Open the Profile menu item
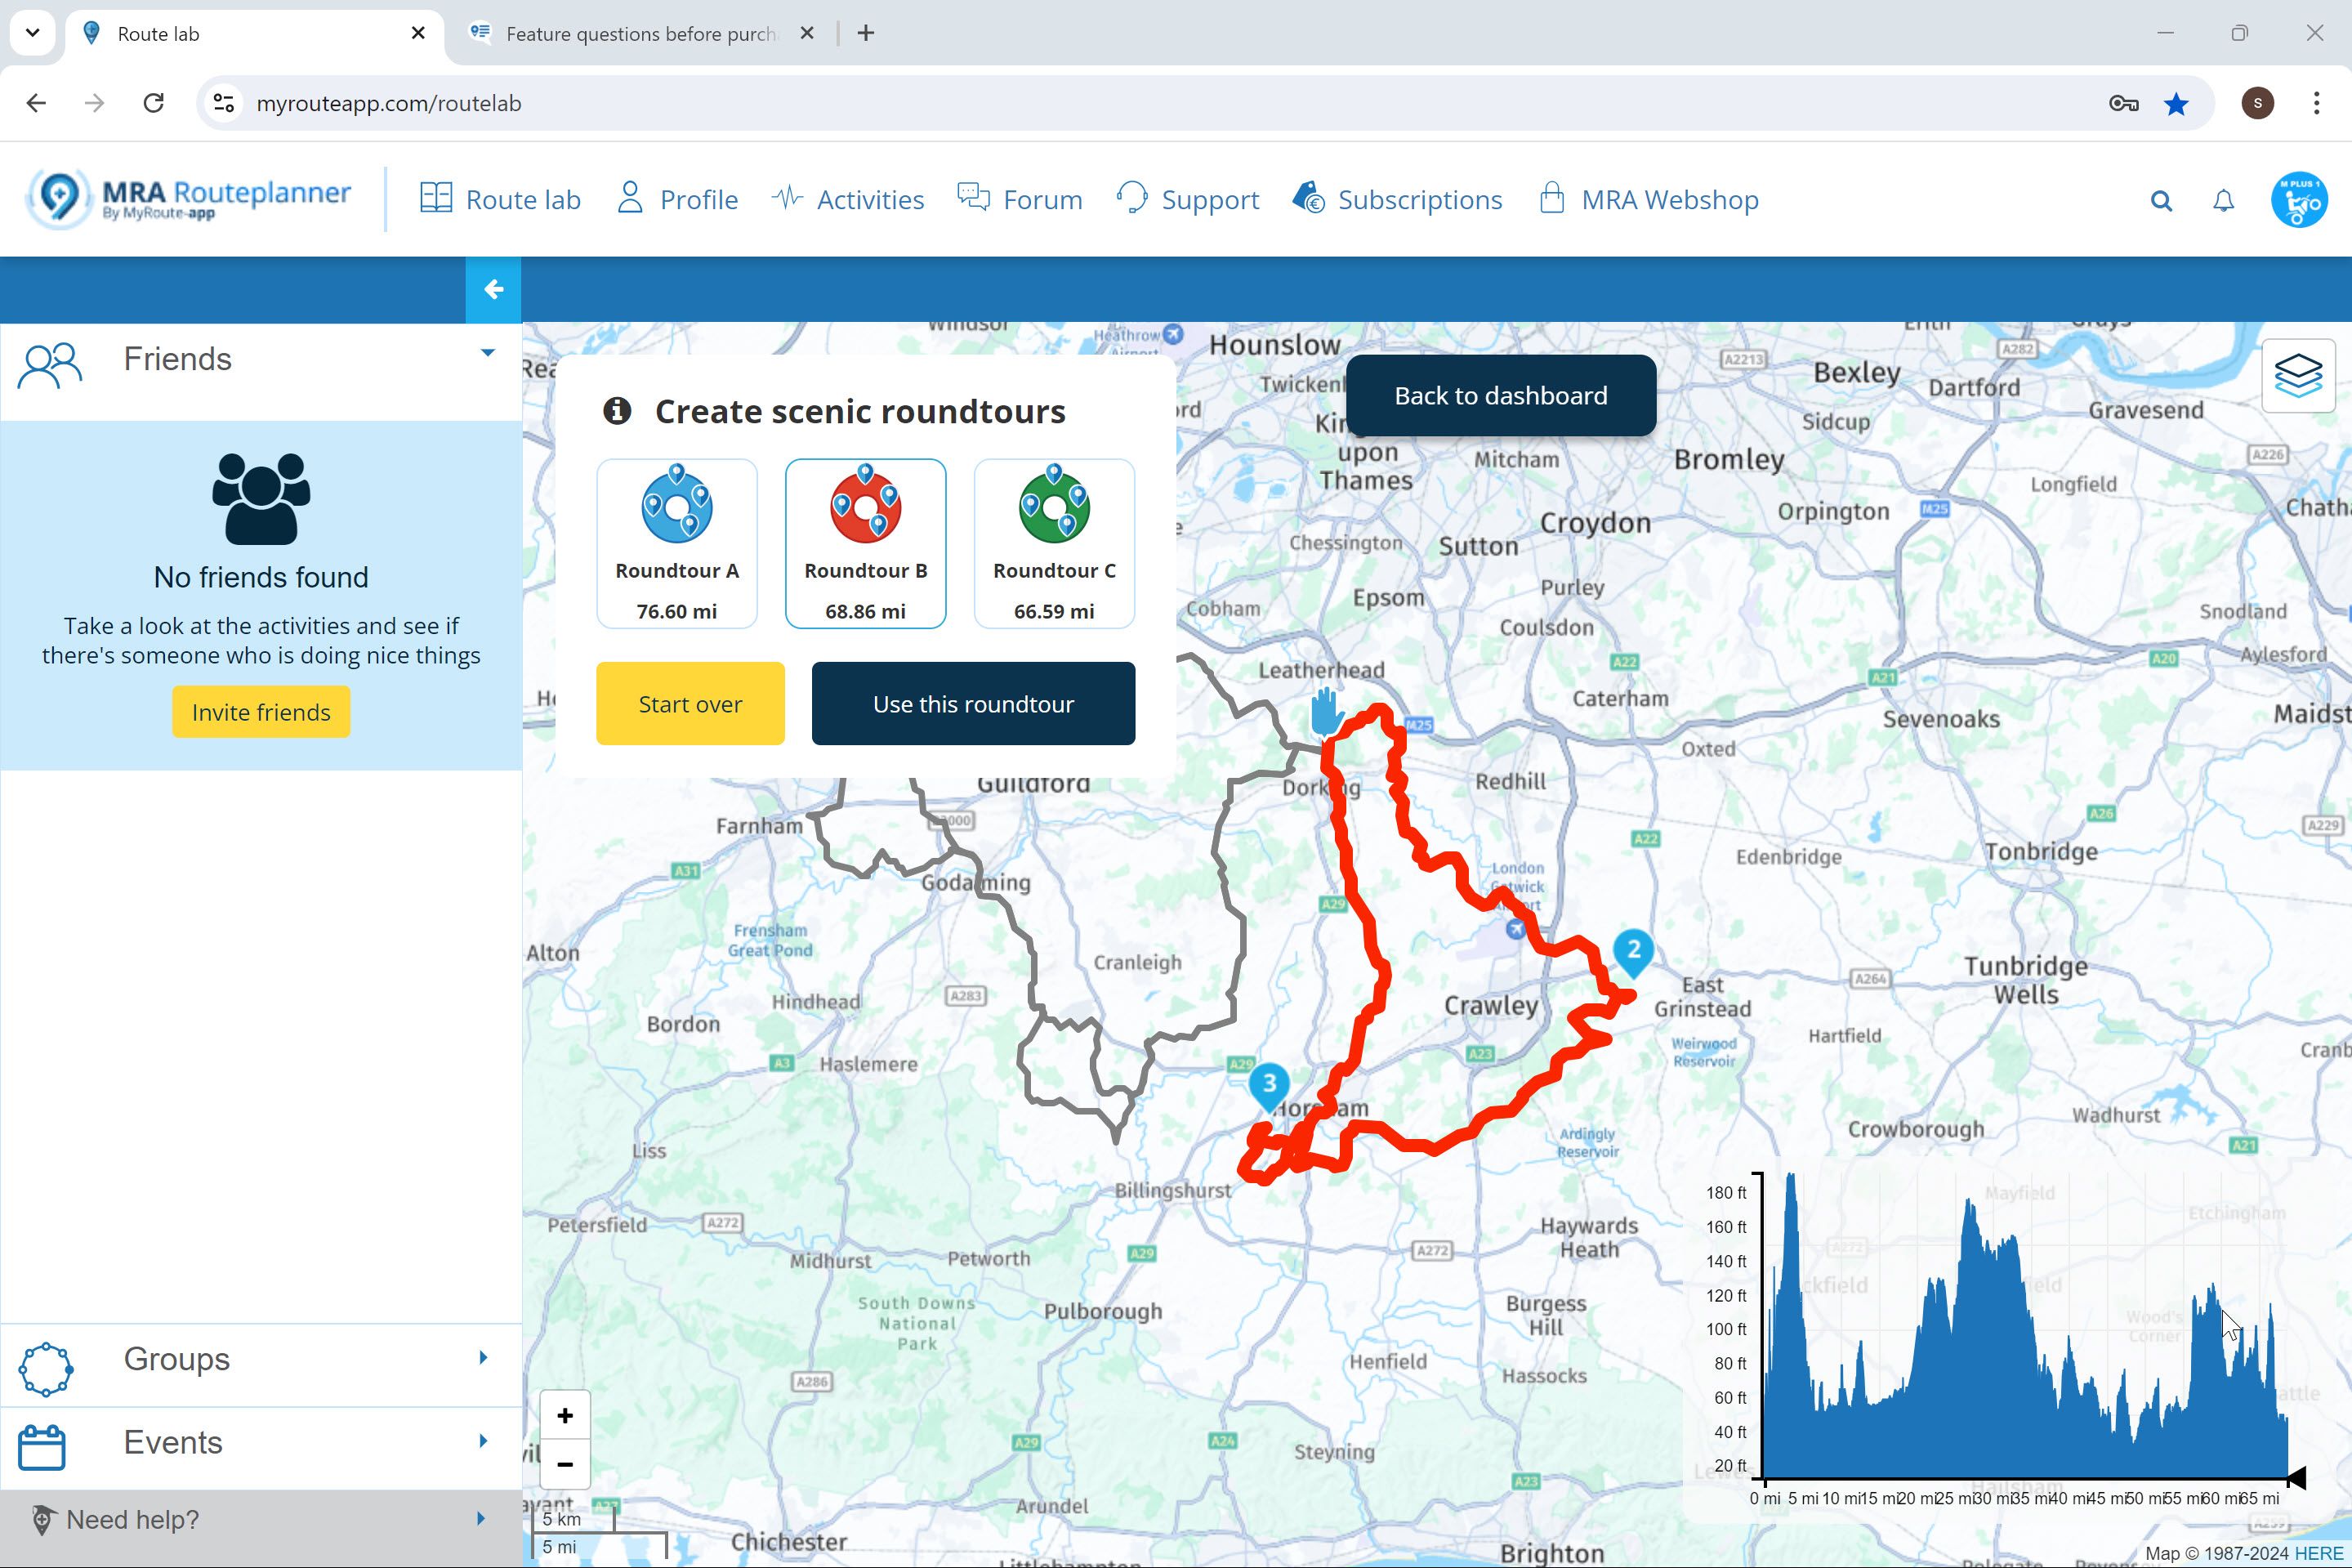The image size is (2352, 1568). pos(678,199)
